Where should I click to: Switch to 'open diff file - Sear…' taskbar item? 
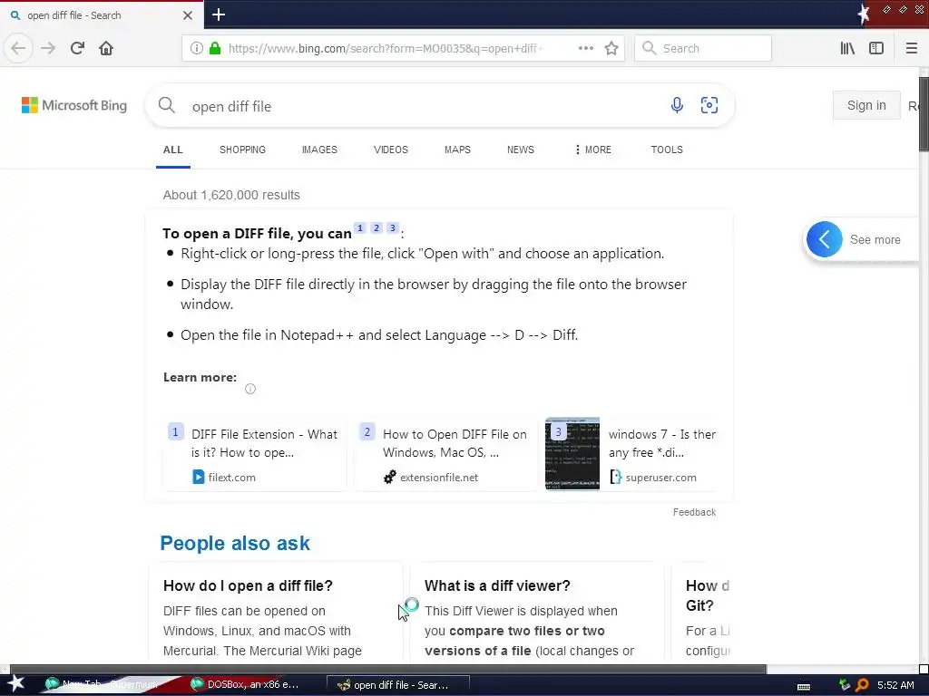click(398, 685)
